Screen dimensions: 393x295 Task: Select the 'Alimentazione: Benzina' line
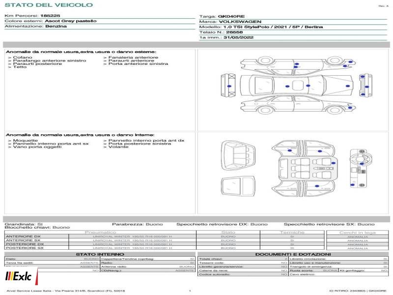point(35,27)
